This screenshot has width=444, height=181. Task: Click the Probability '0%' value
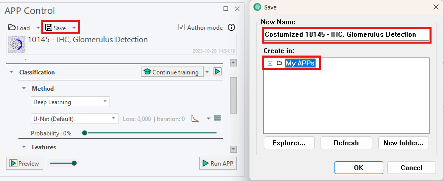pos(67,133)
